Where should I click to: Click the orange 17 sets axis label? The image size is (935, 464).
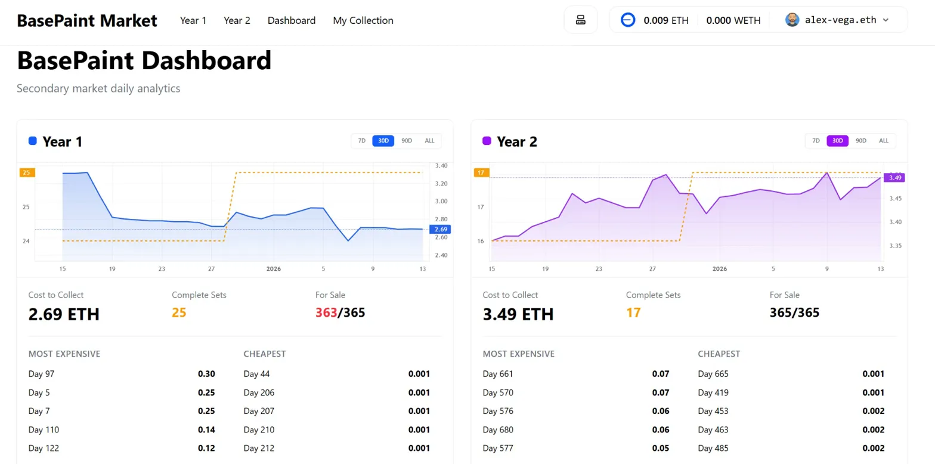tap(482, 173)
